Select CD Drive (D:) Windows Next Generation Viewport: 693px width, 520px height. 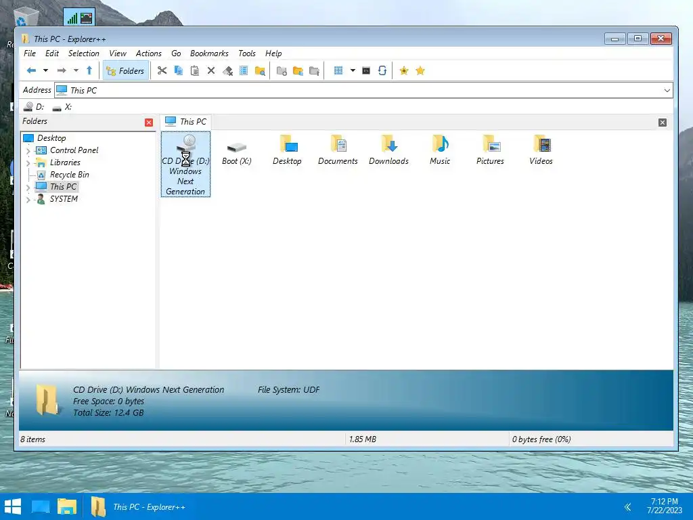185,164
